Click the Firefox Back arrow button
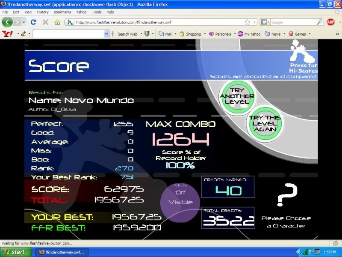 7,22
